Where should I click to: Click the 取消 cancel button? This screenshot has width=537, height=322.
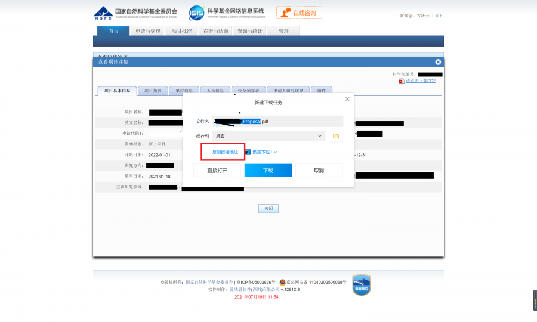pos(319,171)
